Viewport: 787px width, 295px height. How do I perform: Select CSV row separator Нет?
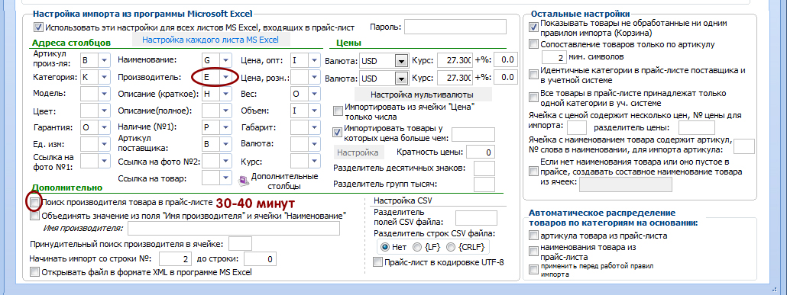tap(385, 247)
